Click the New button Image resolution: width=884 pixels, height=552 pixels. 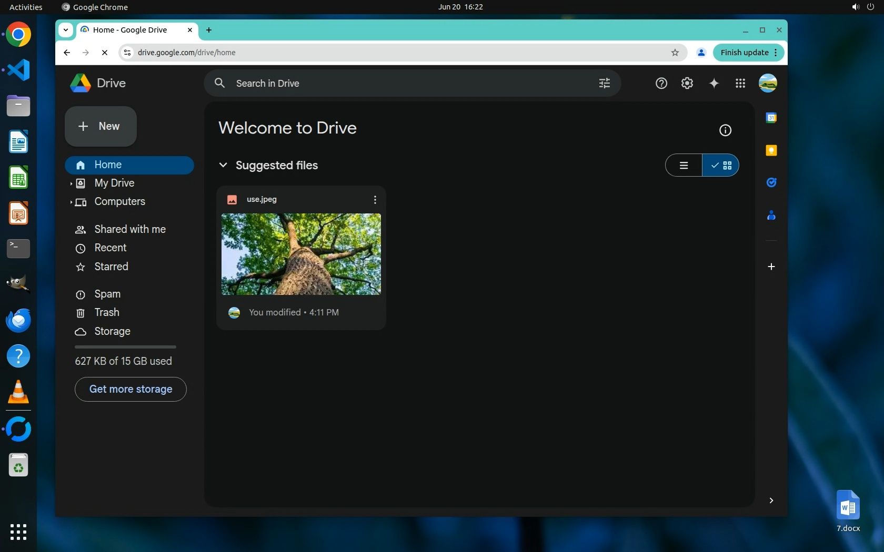(101, 126)
